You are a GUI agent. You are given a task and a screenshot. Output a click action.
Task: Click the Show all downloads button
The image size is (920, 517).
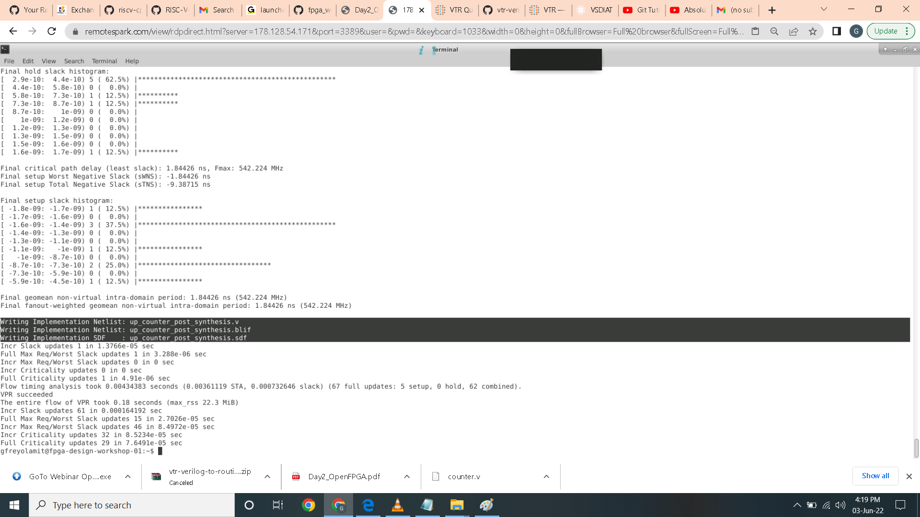(875, 476)
